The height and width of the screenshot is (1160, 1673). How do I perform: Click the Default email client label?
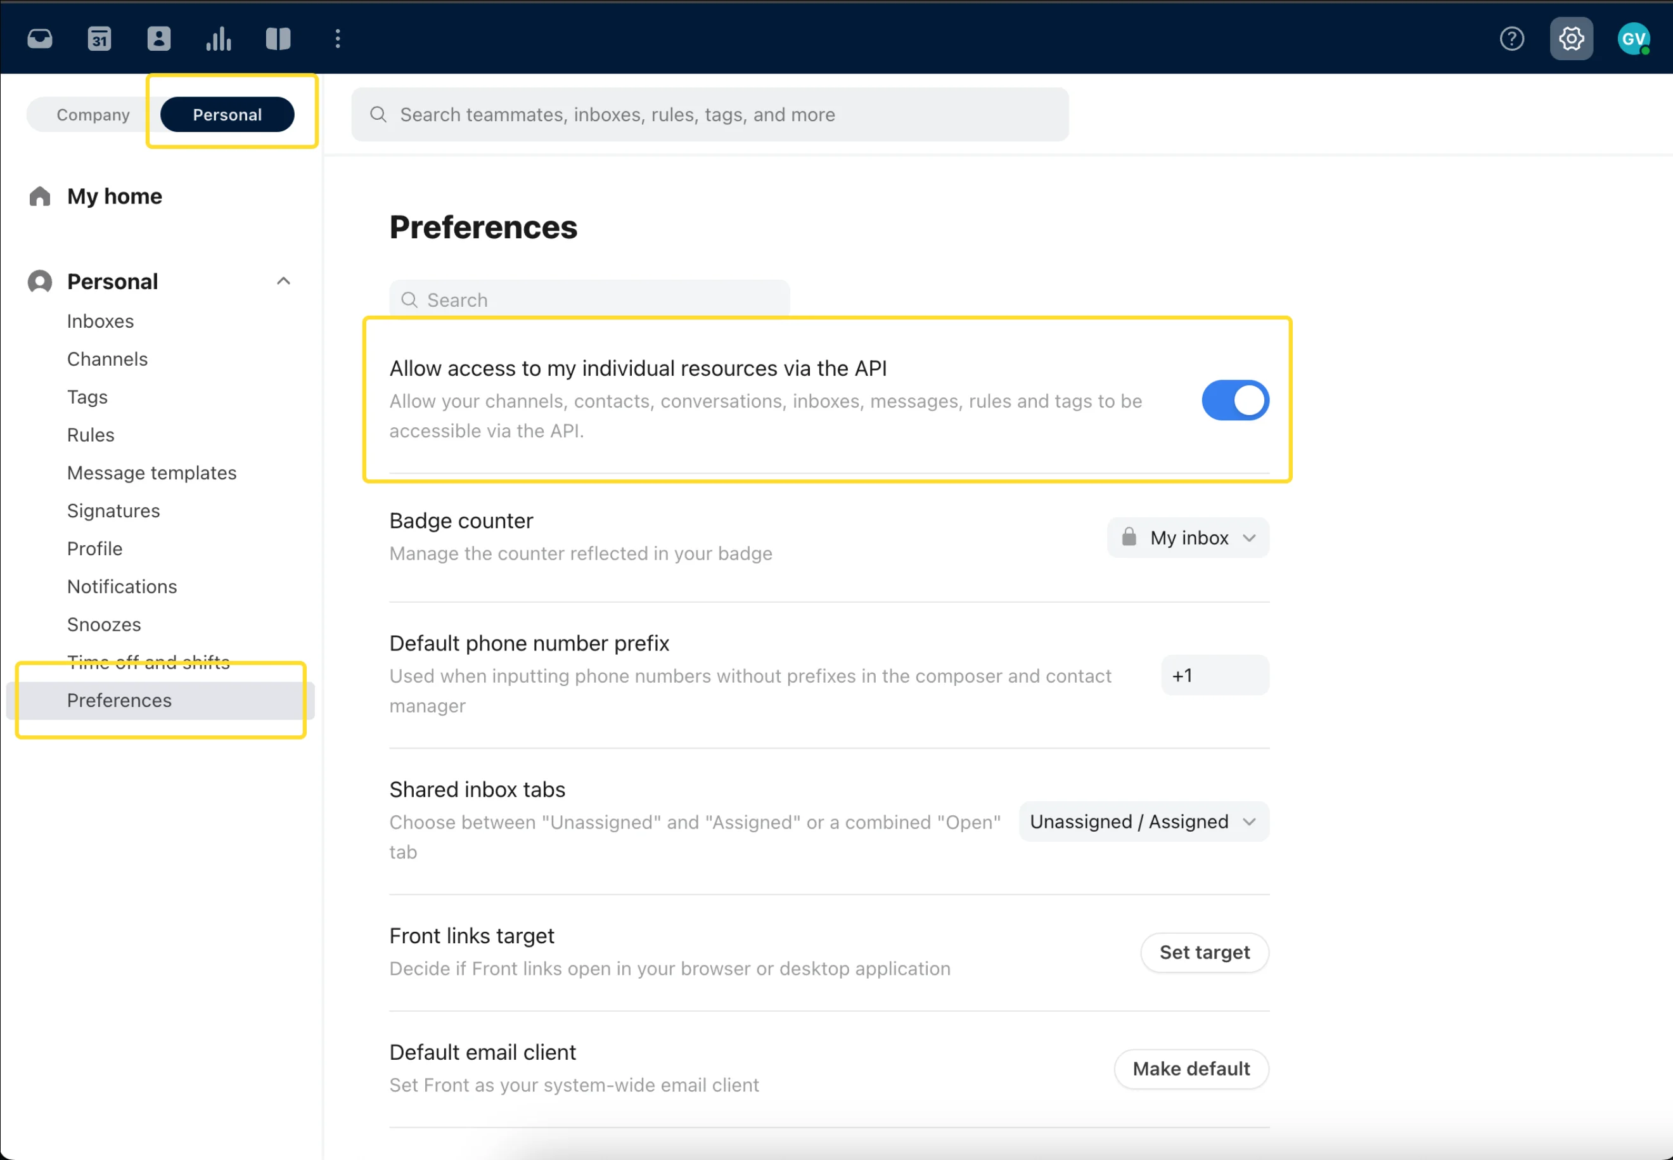tap(482, 1052)
